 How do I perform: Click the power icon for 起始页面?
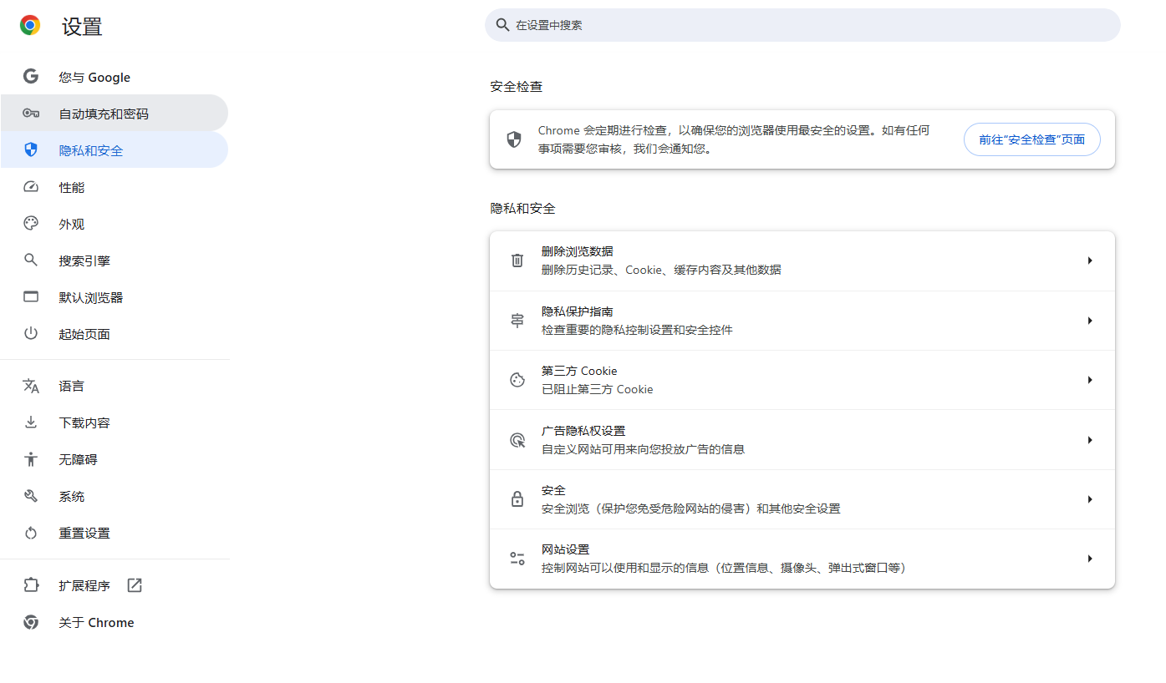pyautogui.click(x=31, y=334)
